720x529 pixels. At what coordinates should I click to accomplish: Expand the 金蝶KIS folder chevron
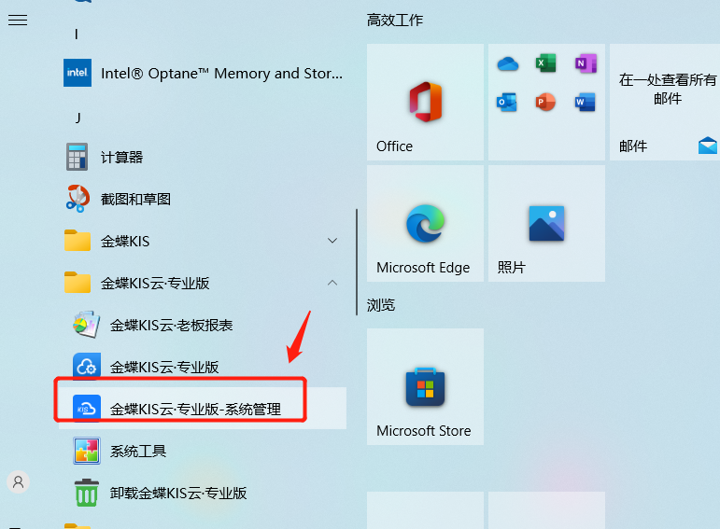[332, 241]
